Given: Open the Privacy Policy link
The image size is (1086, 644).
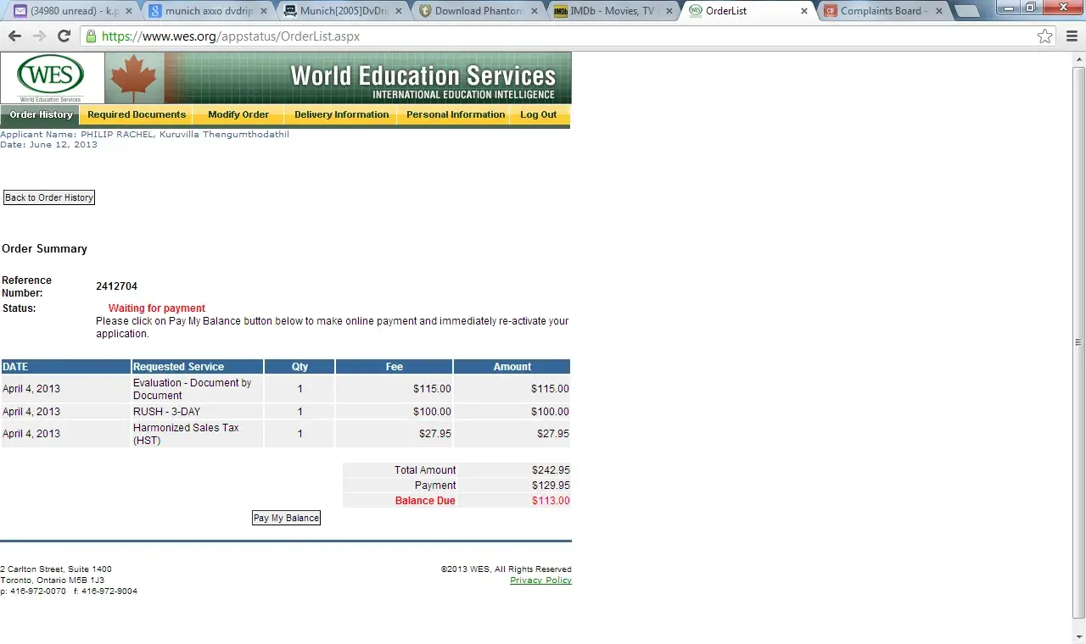Looking at the screenshot, I should tap(540, 580).
